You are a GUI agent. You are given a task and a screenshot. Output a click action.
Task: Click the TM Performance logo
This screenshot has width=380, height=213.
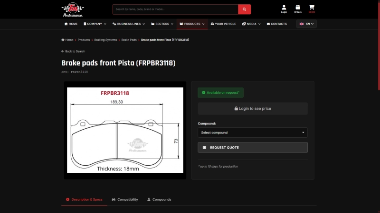coord(72,9)
